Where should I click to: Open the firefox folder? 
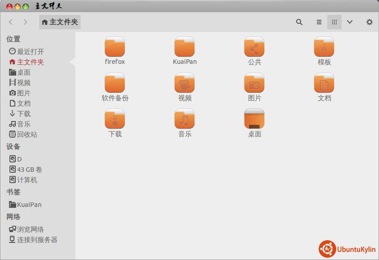pyautogui.click(x=115, y=47)
